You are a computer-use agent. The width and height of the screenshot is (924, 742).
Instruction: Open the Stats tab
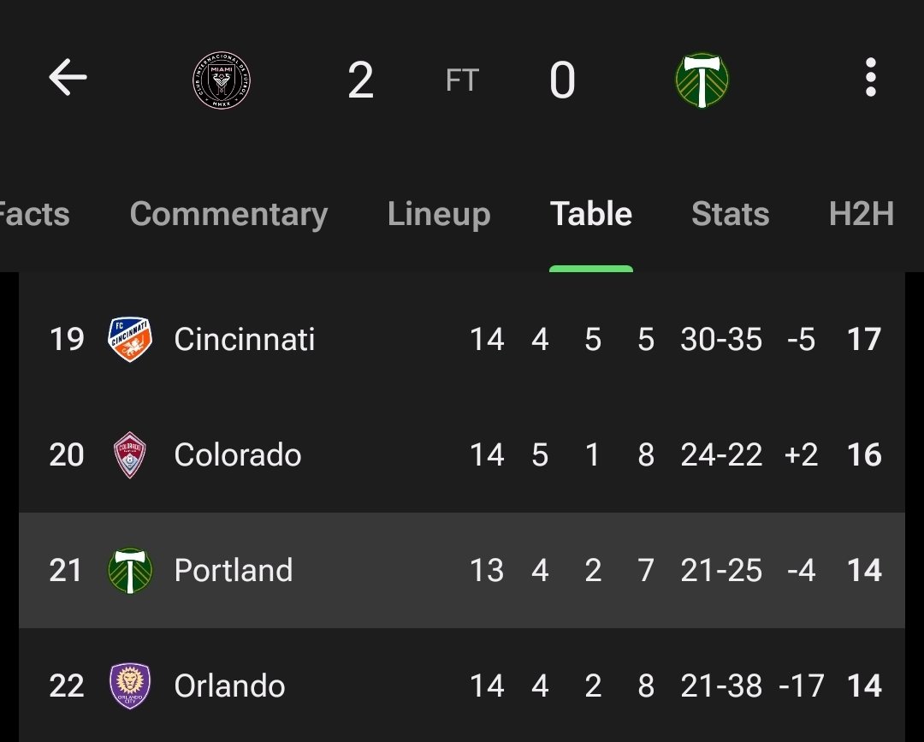click(x=730, y=213)
